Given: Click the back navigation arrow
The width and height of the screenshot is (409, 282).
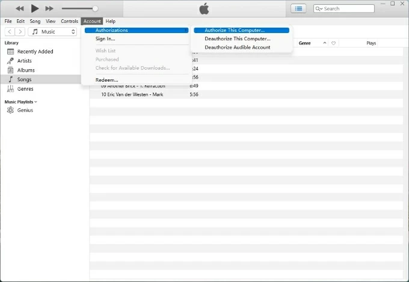Looking at the screenshot, I should [x=10, y=31].
